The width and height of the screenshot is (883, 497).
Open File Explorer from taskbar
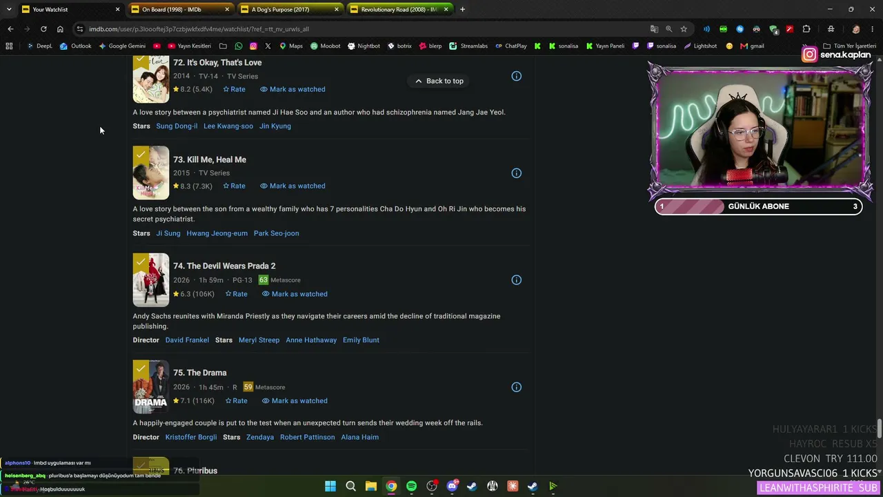coord(371,487)
